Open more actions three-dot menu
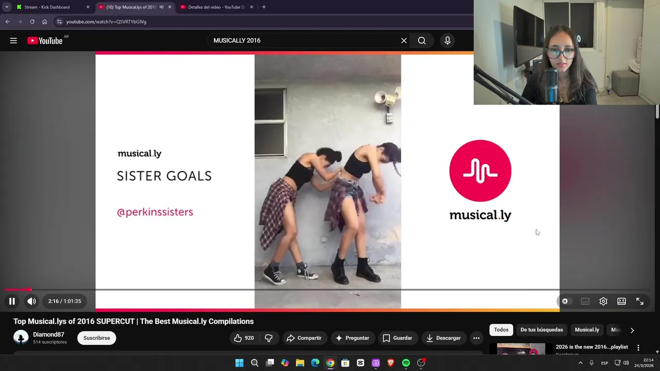Viewport: 660px width, 371px height. (x=476, y=338)
